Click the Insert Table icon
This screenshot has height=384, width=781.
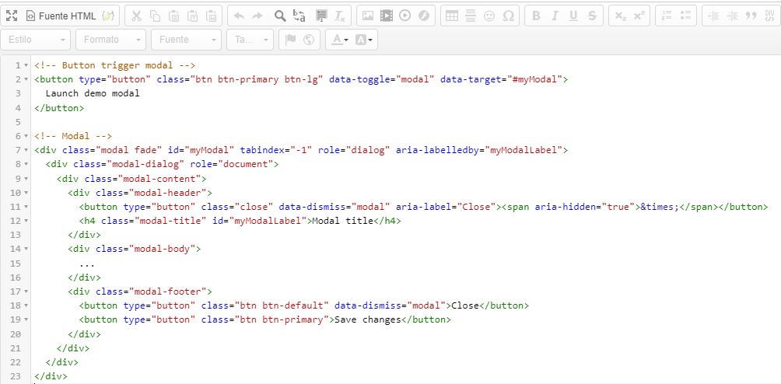451,16
